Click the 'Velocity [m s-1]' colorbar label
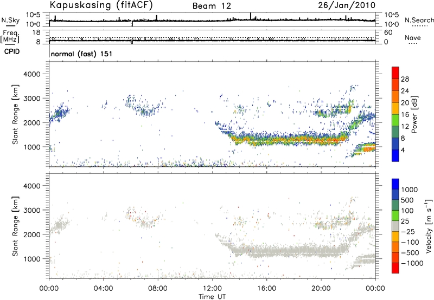The width and height of the screenshot is (434, 300). point(429,226)
